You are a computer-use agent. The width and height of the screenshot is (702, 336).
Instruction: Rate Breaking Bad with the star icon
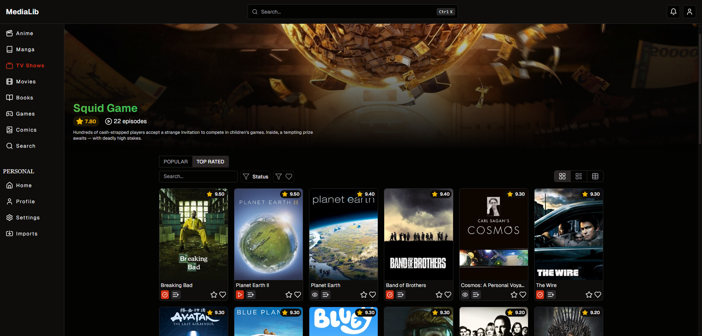click(x=214, y=295)
